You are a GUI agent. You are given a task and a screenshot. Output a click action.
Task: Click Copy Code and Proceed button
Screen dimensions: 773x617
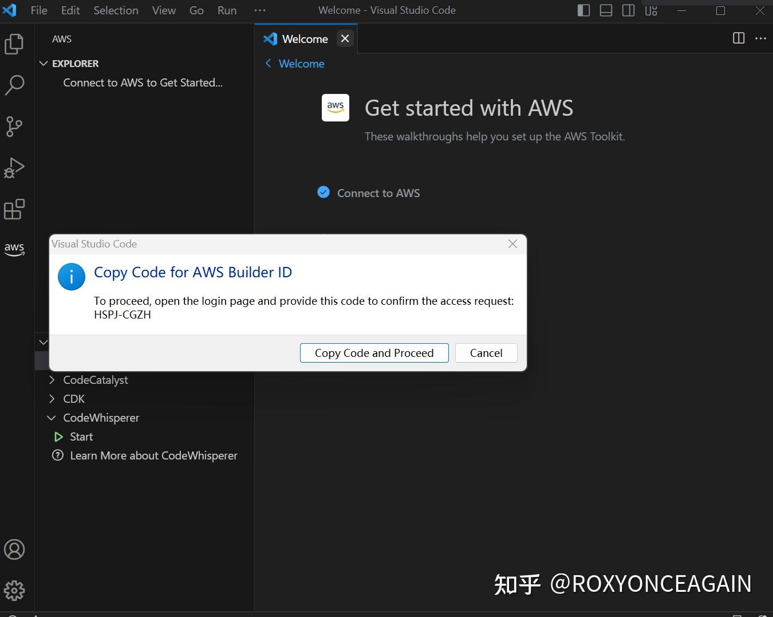(x=374, y=353)
